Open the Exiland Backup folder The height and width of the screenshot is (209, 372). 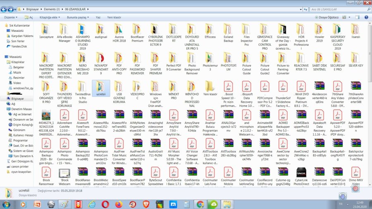tap(228, 33)
